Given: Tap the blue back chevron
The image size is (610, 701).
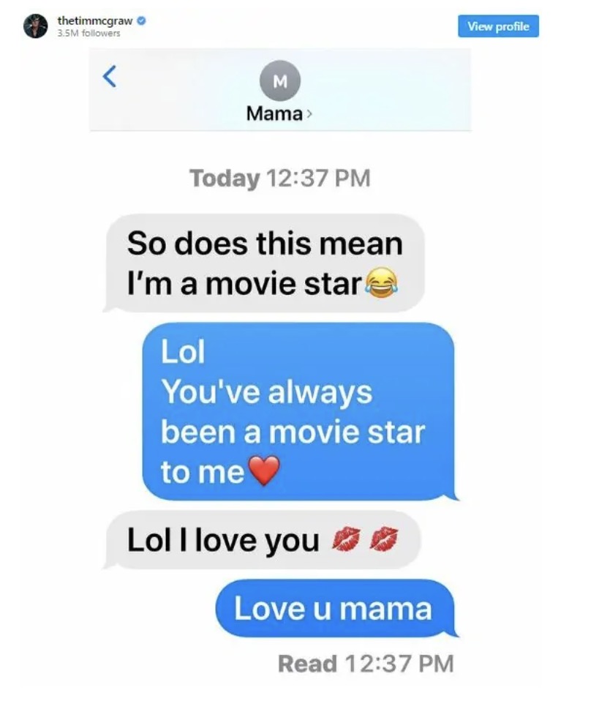Looking at the screenshot, I should tap(110, 76).
